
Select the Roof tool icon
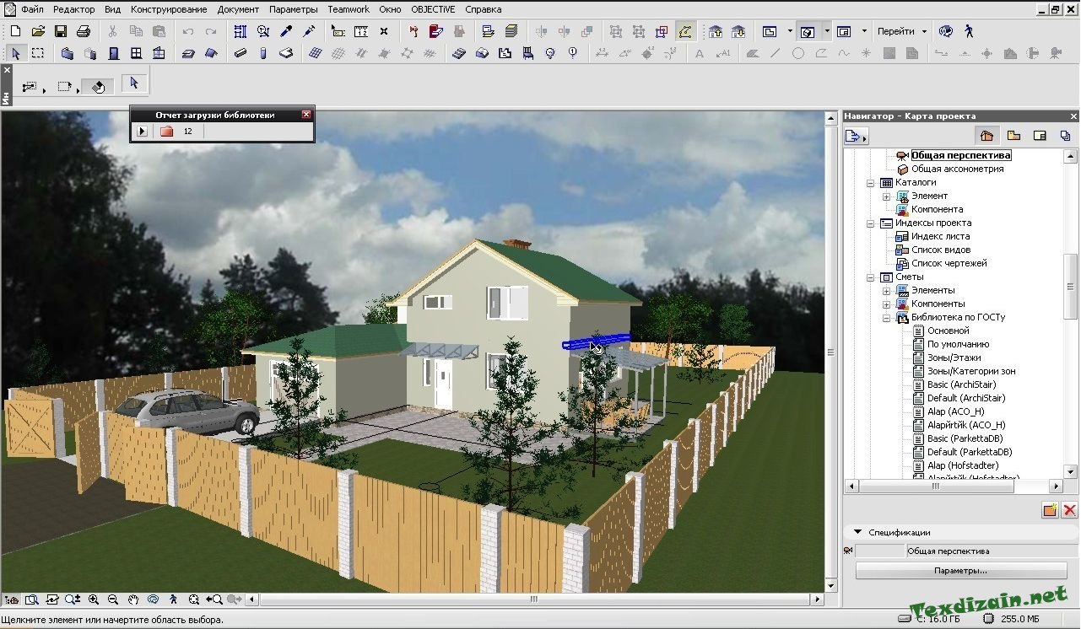tap(211, 53)
